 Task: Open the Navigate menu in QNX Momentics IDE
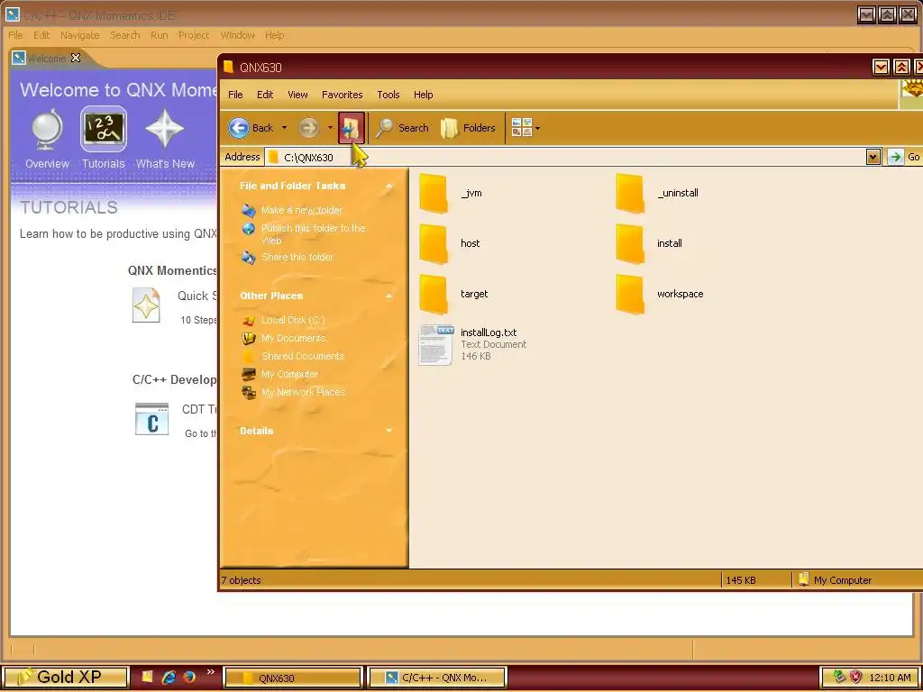click(79, 35)
